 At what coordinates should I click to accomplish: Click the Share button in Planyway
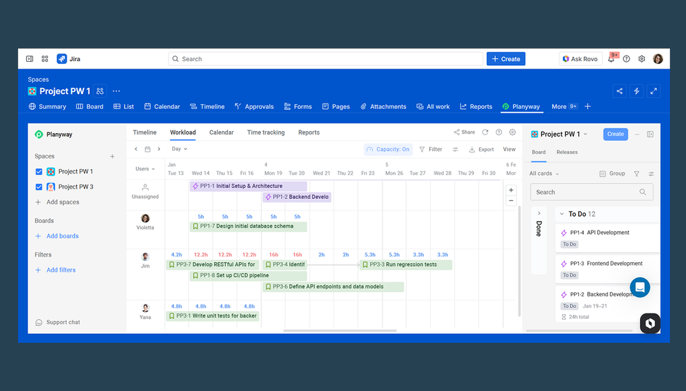(464, 132)
